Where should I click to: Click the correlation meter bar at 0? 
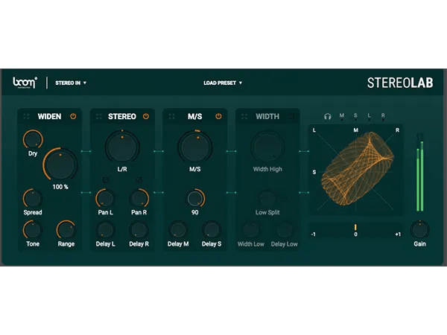coord(355,227)
